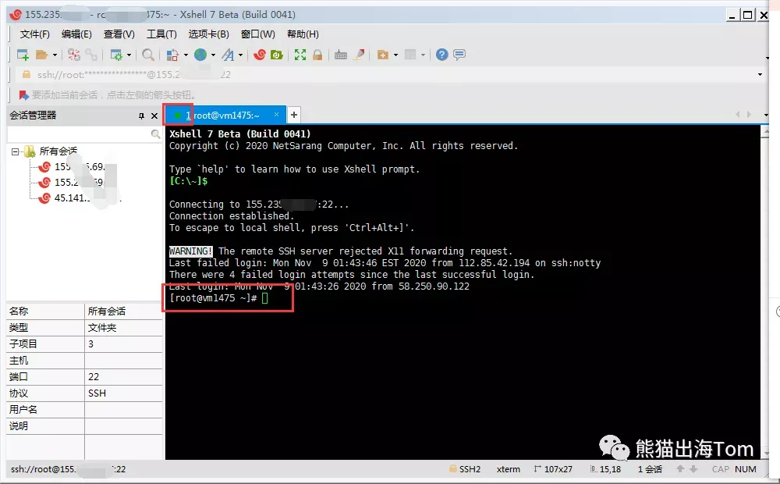Viewport: 780px width, 484px height.
Task: Open the 查看(V) menu
Action: [119, 34]
